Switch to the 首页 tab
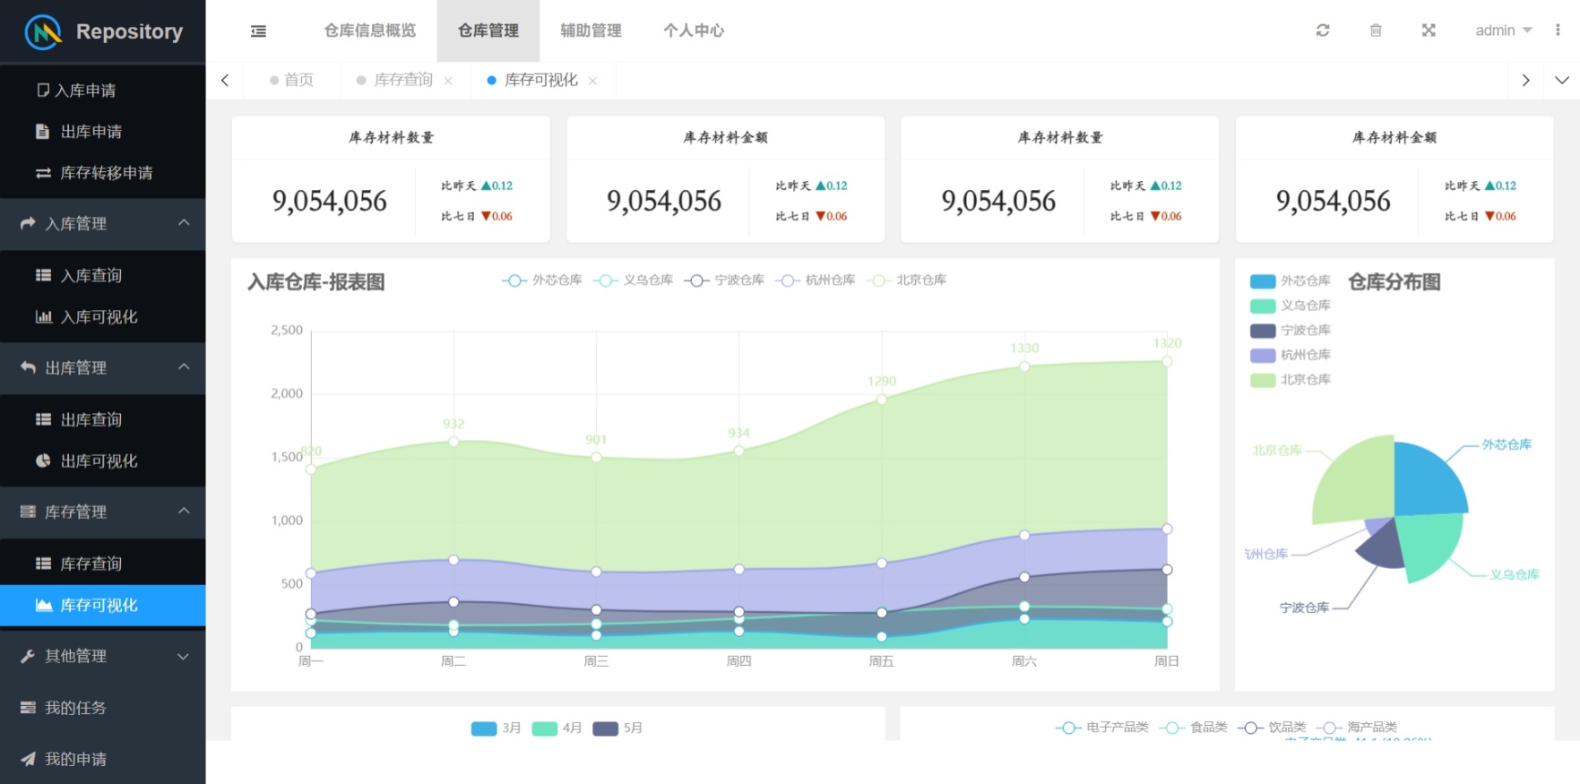 click(x=291, y=80)
